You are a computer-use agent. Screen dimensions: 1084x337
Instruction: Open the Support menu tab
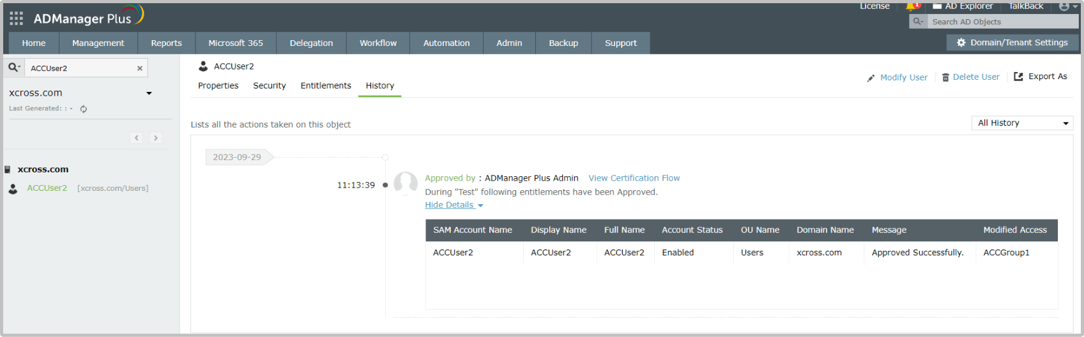pos(621,43)
